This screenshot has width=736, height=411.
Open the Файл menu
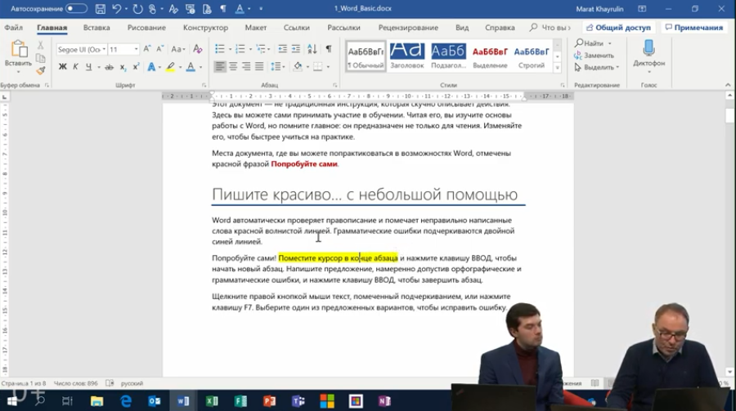click(14, 28)
